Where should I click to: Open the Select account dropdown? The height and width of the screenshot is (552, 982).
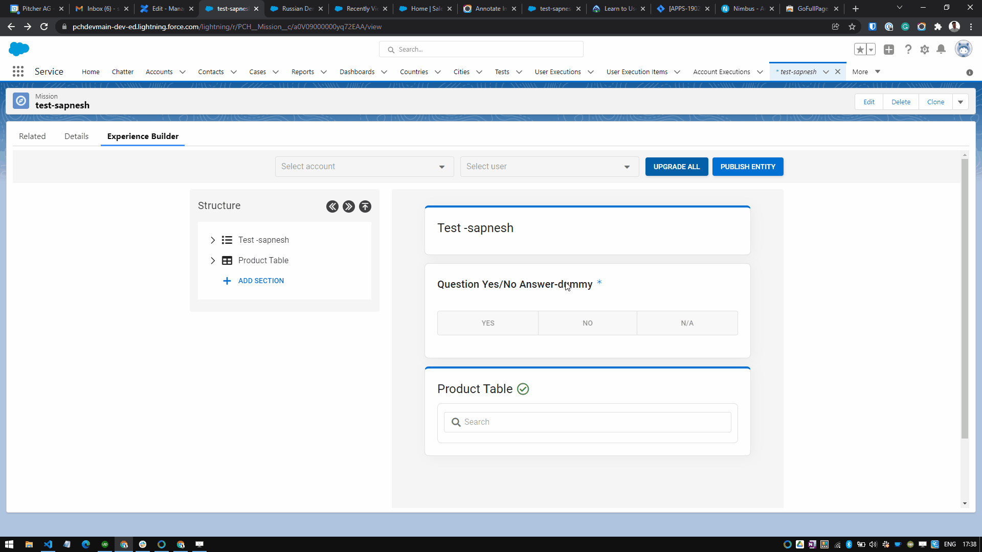364,167
